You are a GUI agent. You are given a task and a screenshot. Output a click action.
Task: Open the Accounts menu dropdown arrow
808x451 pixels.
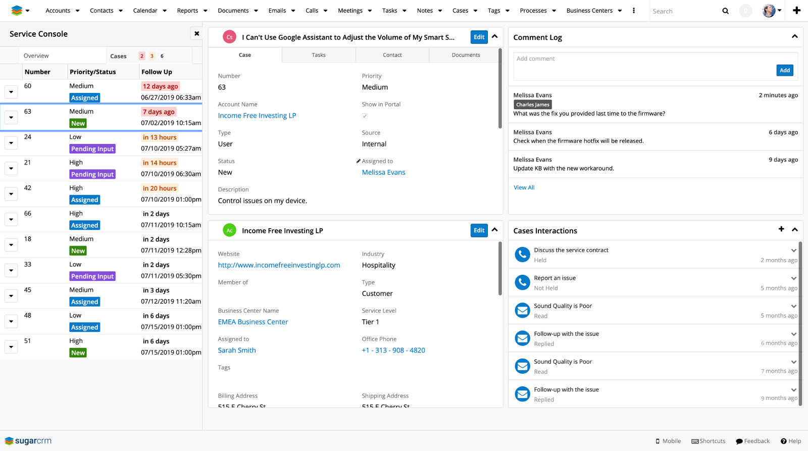click(77, 11)
